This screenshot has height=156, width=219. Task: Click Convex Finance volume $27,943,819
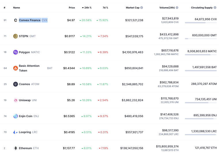click(x=170, y=18)
